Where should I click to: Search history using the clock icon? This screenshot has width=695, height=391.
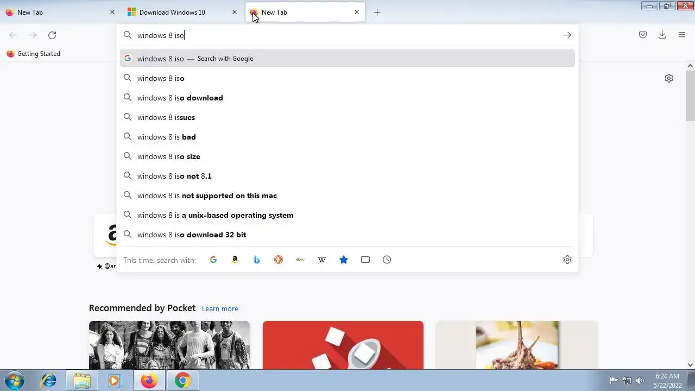(387, 260)
